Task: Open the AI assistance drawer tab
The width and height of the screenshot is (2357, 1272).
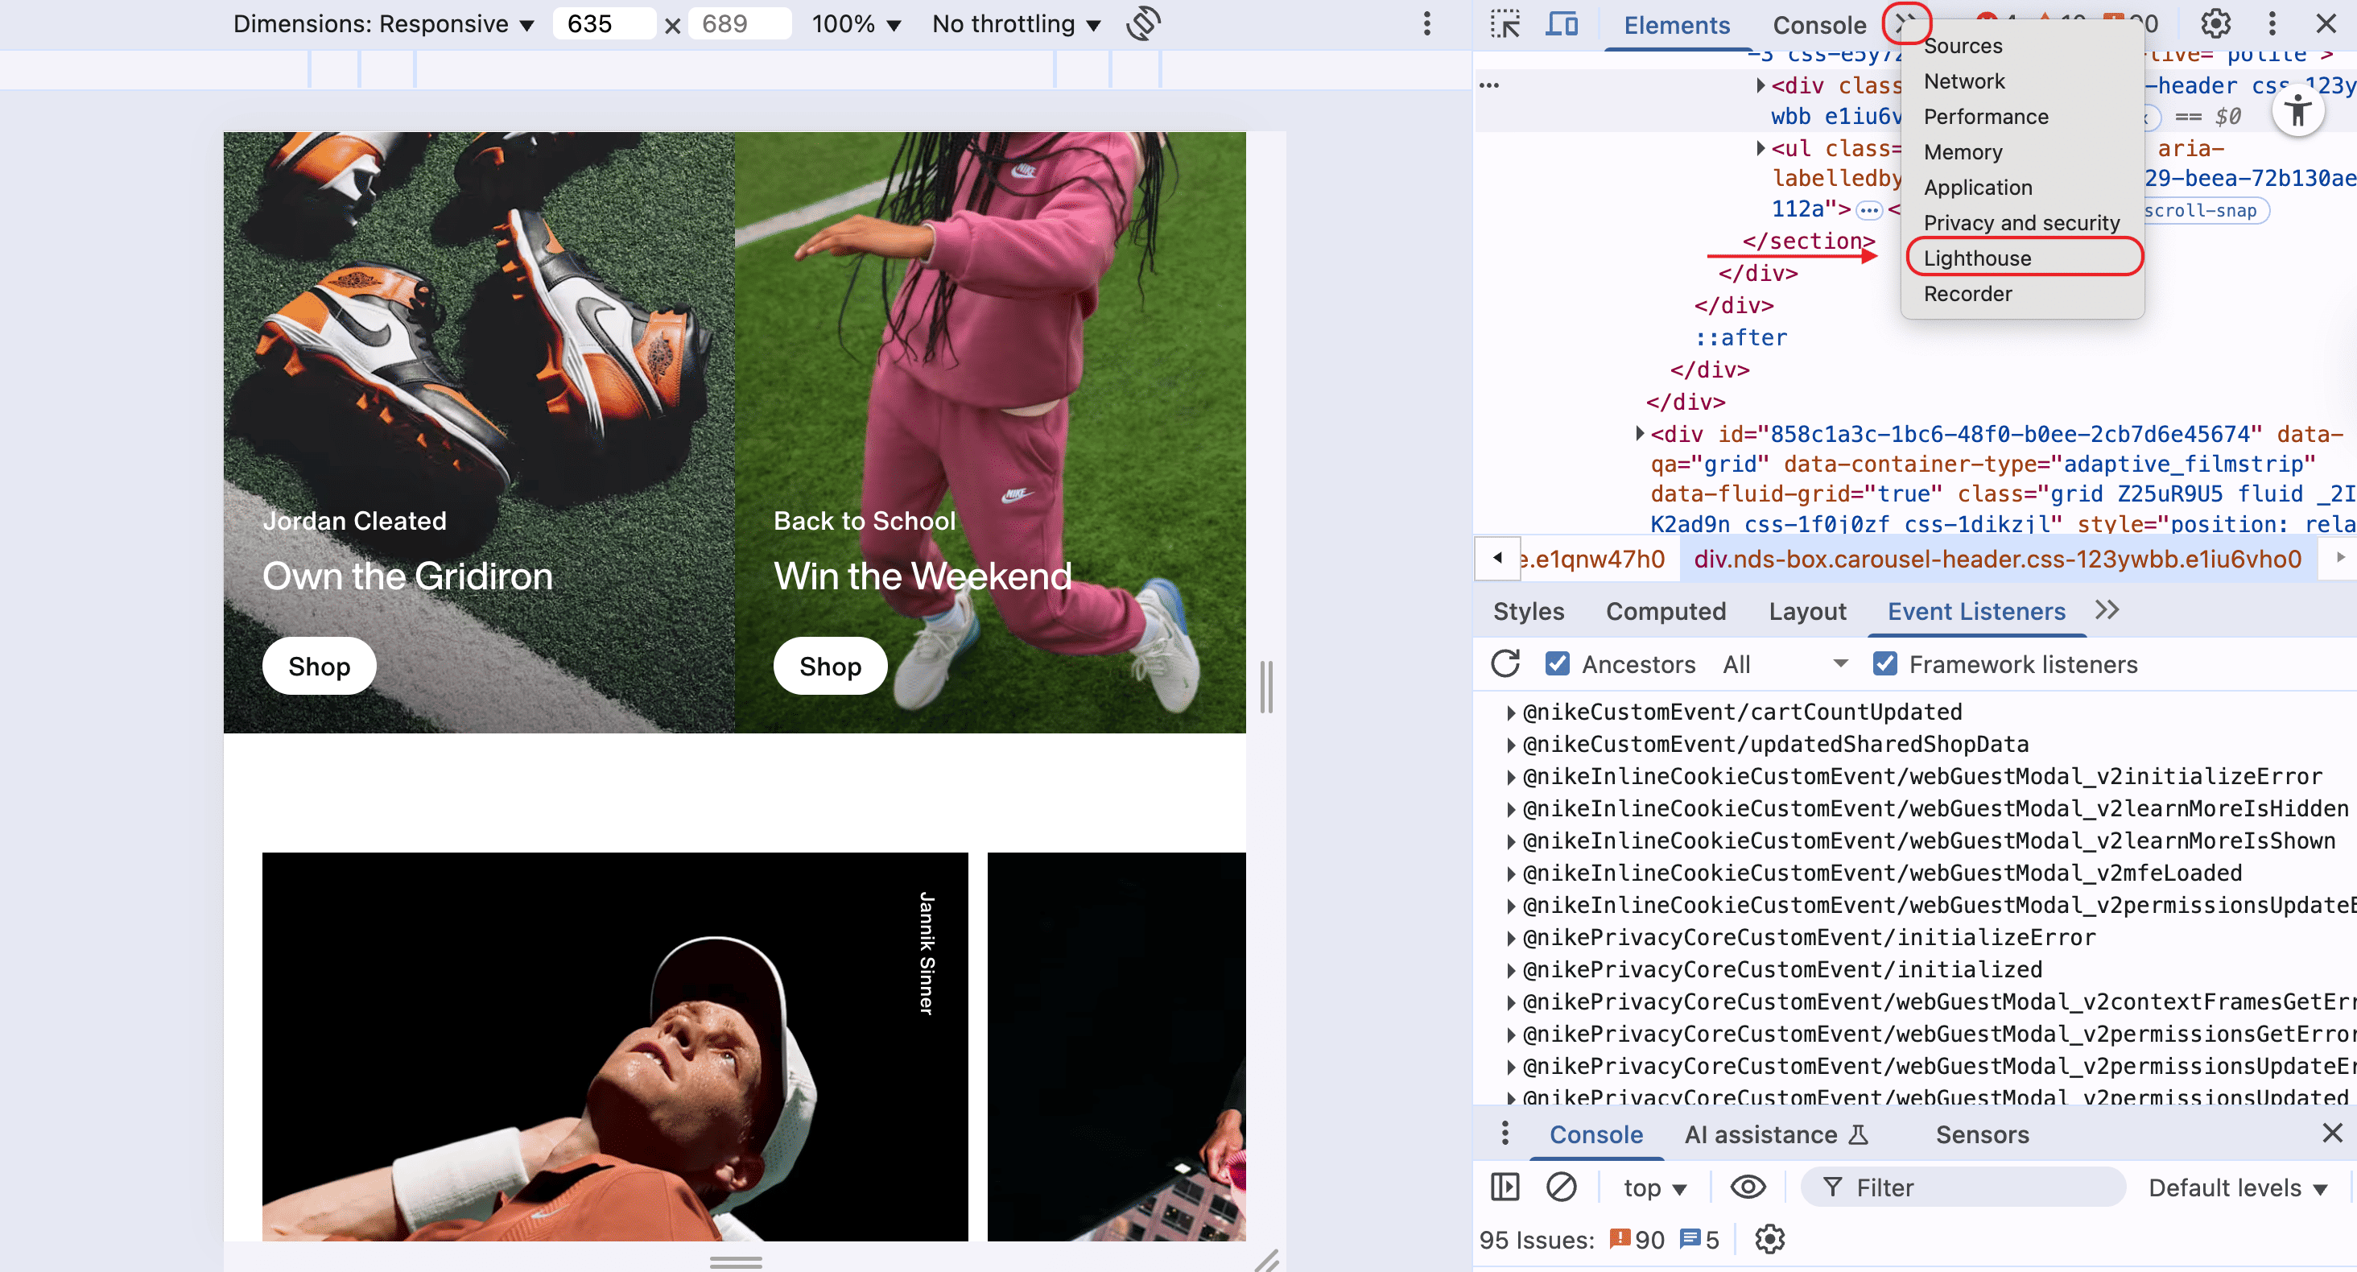Action: pos(1775,1134)
